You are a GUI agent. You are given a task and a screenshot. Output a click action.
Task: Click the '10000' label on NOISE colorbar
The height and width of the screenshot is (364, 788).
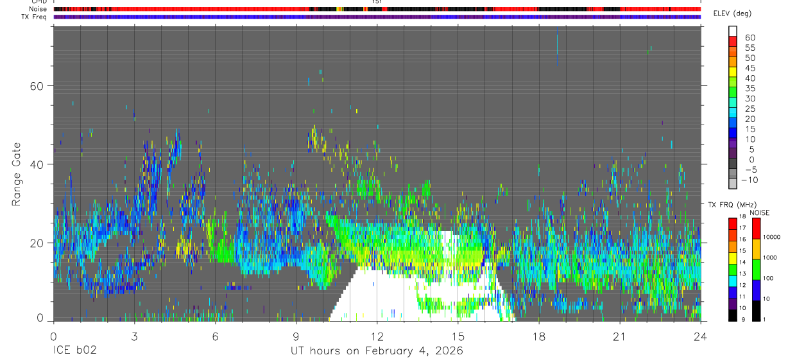(772, 238)
